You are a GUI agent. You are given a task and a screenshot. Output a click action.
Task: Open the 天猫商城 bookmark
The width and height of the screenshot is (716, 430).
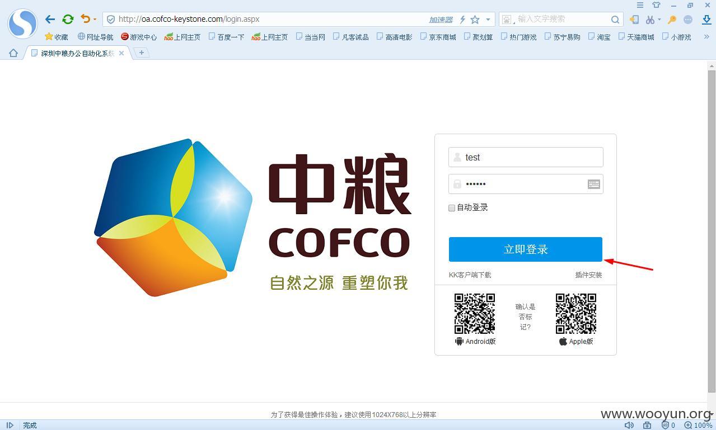[x=636, y=37]
